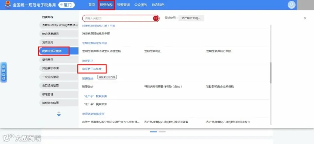Select the first carousel page indicator

click(154, 132)
